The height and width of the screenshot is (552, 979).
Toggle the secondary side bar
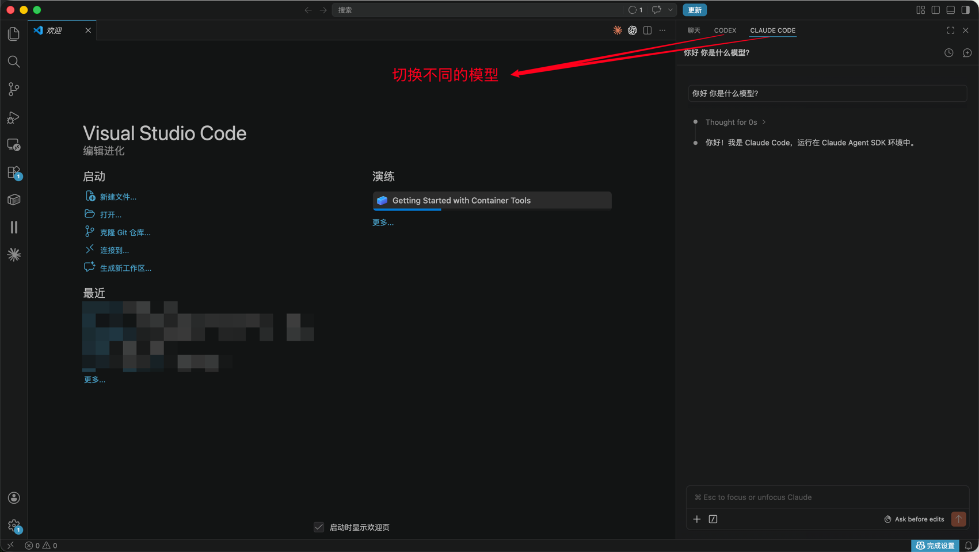(966, 10)
